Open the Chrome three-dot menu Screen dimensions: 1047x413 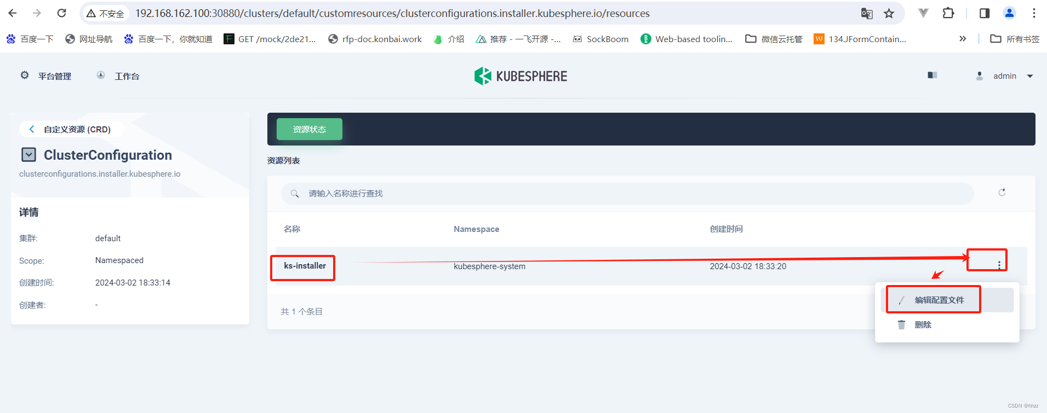(1034, 13)
